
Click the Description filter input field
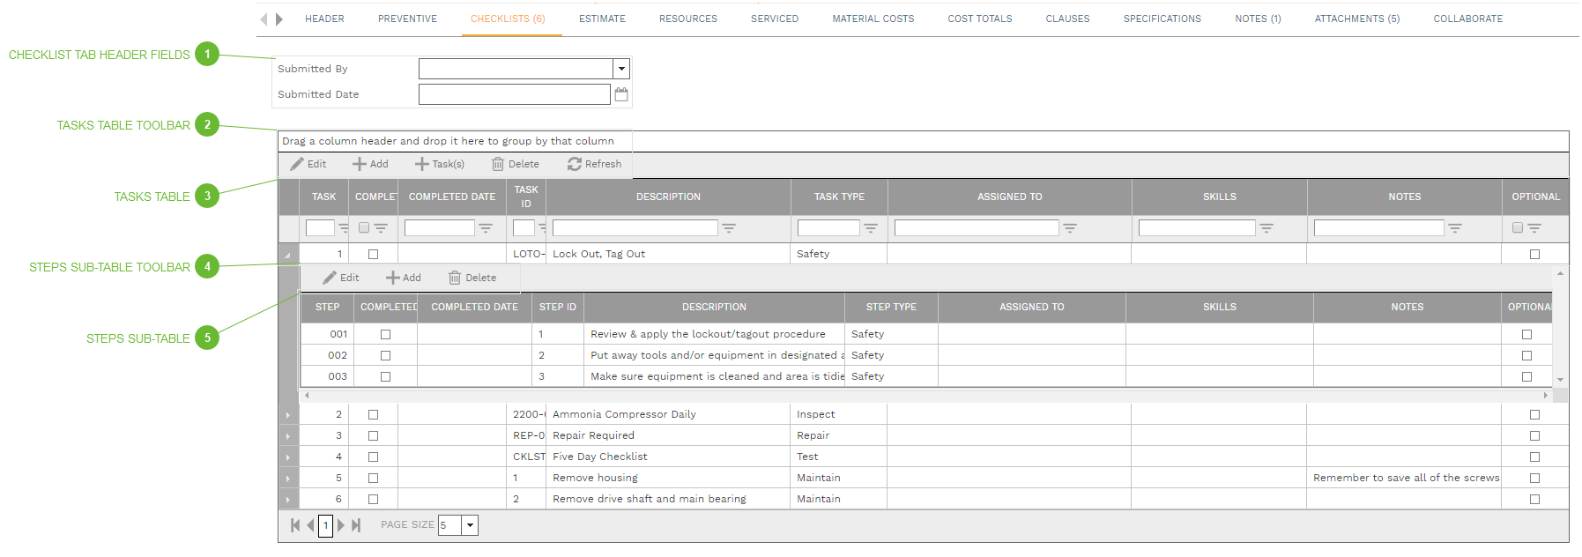click(x=635, y=227)
